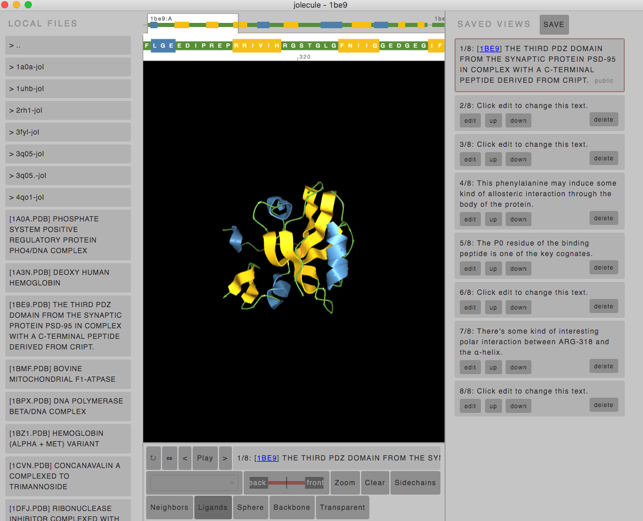The image size is (643, 521).
Task: Go to previous view with left arrow
Action: point(185,458)
